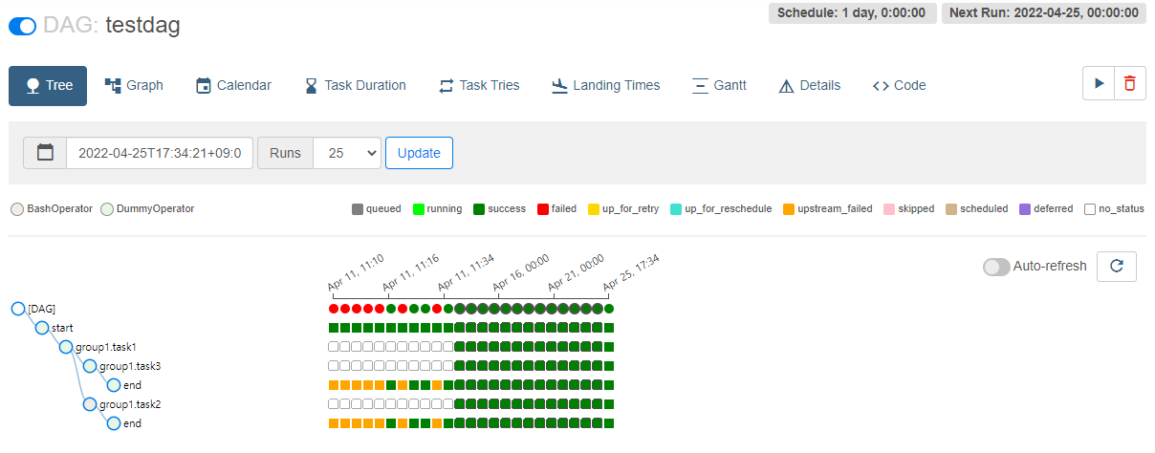Click the testdag DAG title

click(142, 26)
